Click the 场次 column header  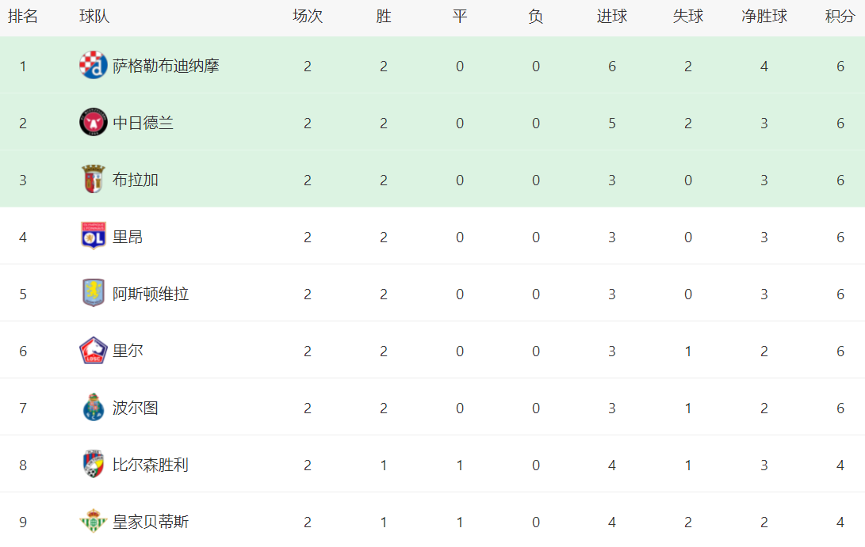tap(308, 17)
